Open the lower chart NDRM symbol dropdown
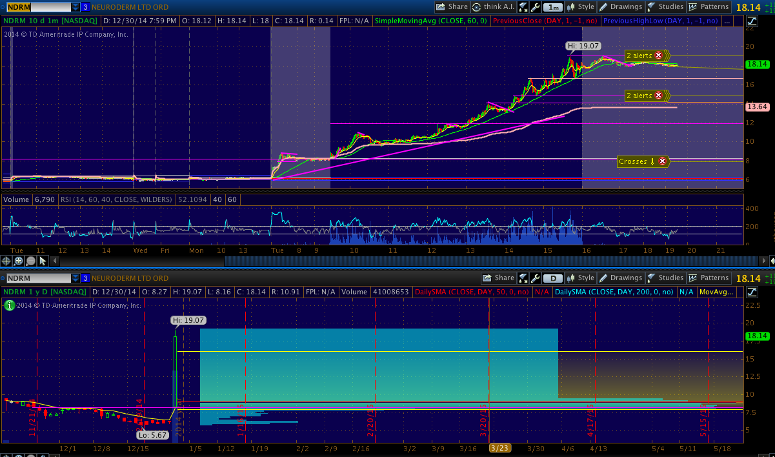Image resolution: width=775 pixels, height=457 pixels. tap(75, 278)
